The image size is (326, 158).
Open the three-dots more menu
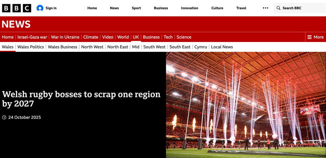click(266, 8)
